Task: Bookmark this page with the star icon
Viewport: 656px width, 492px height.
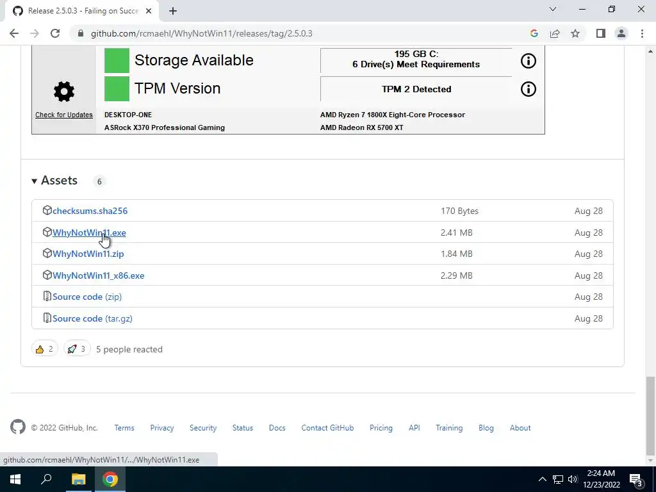Action: click(x=575, y=33)
